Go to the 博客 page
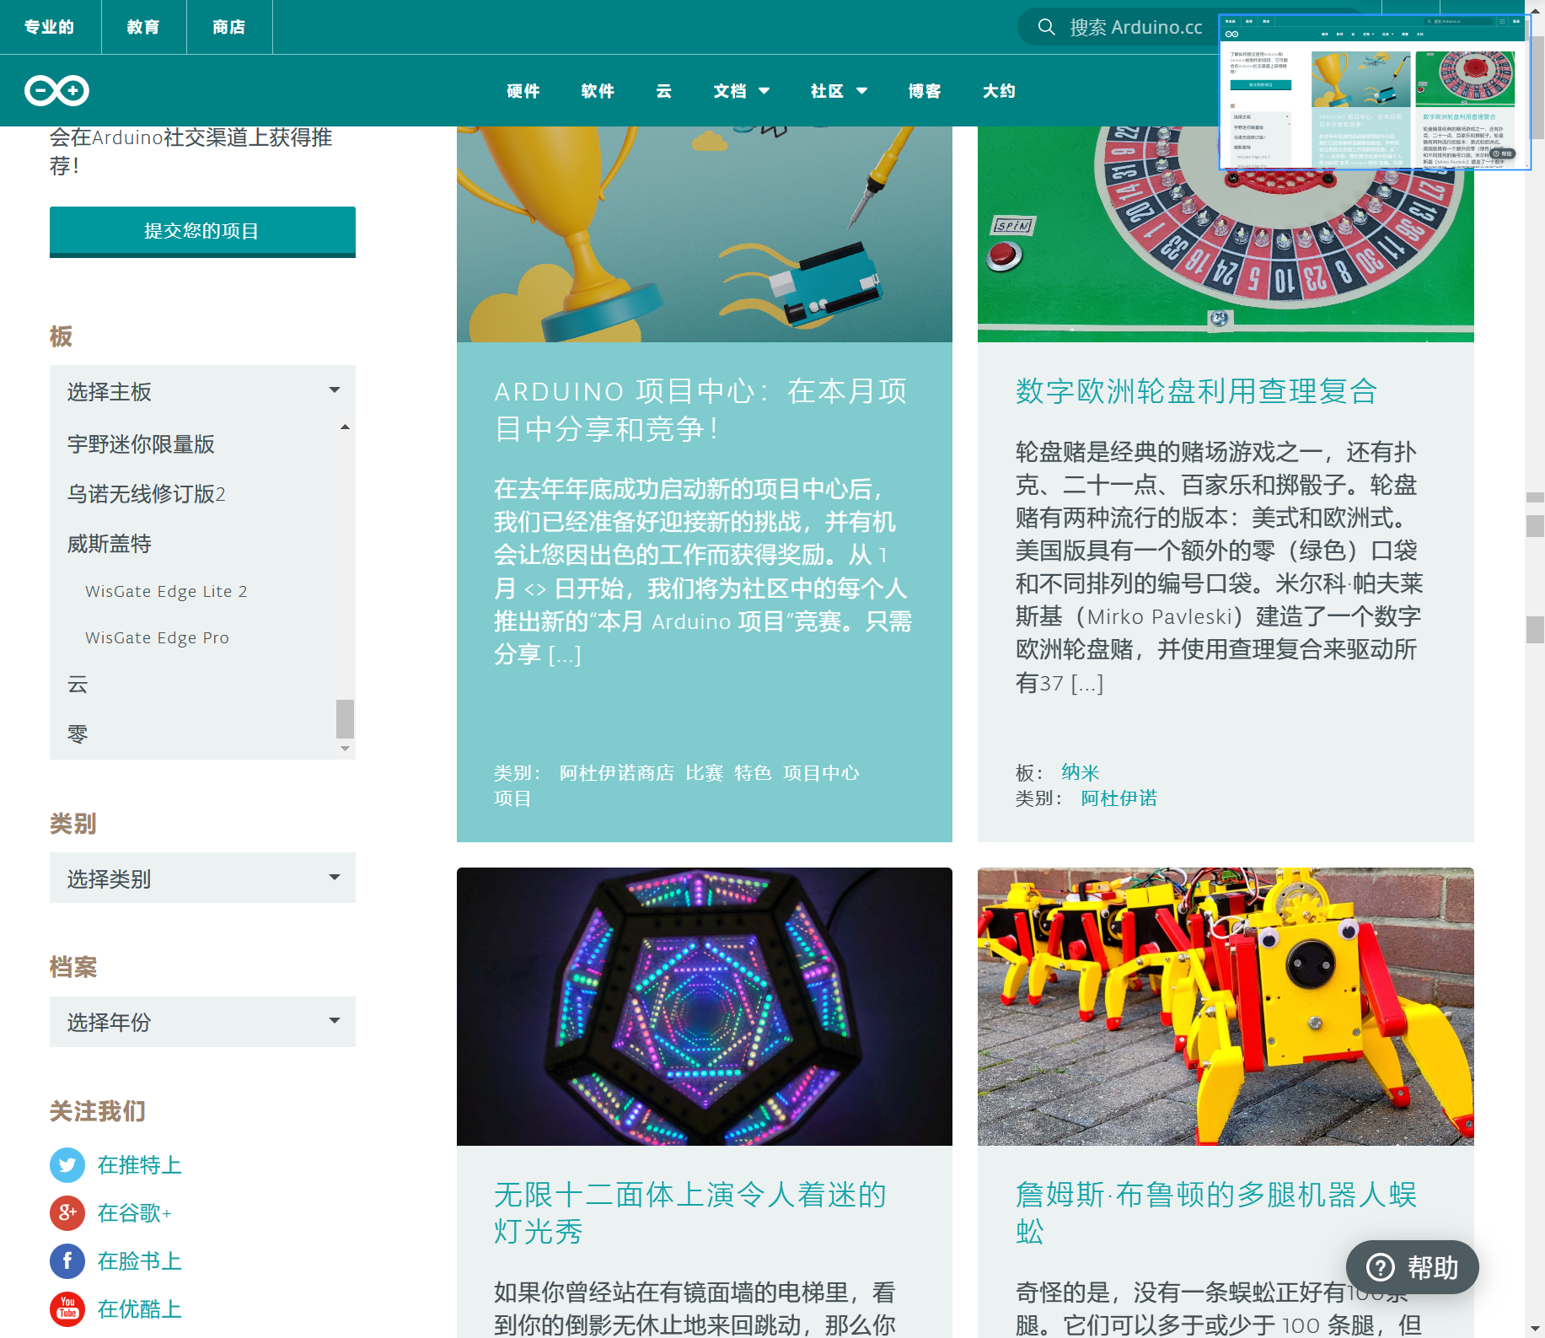This screenshot has width=1545, height=1338. point(925,91)
